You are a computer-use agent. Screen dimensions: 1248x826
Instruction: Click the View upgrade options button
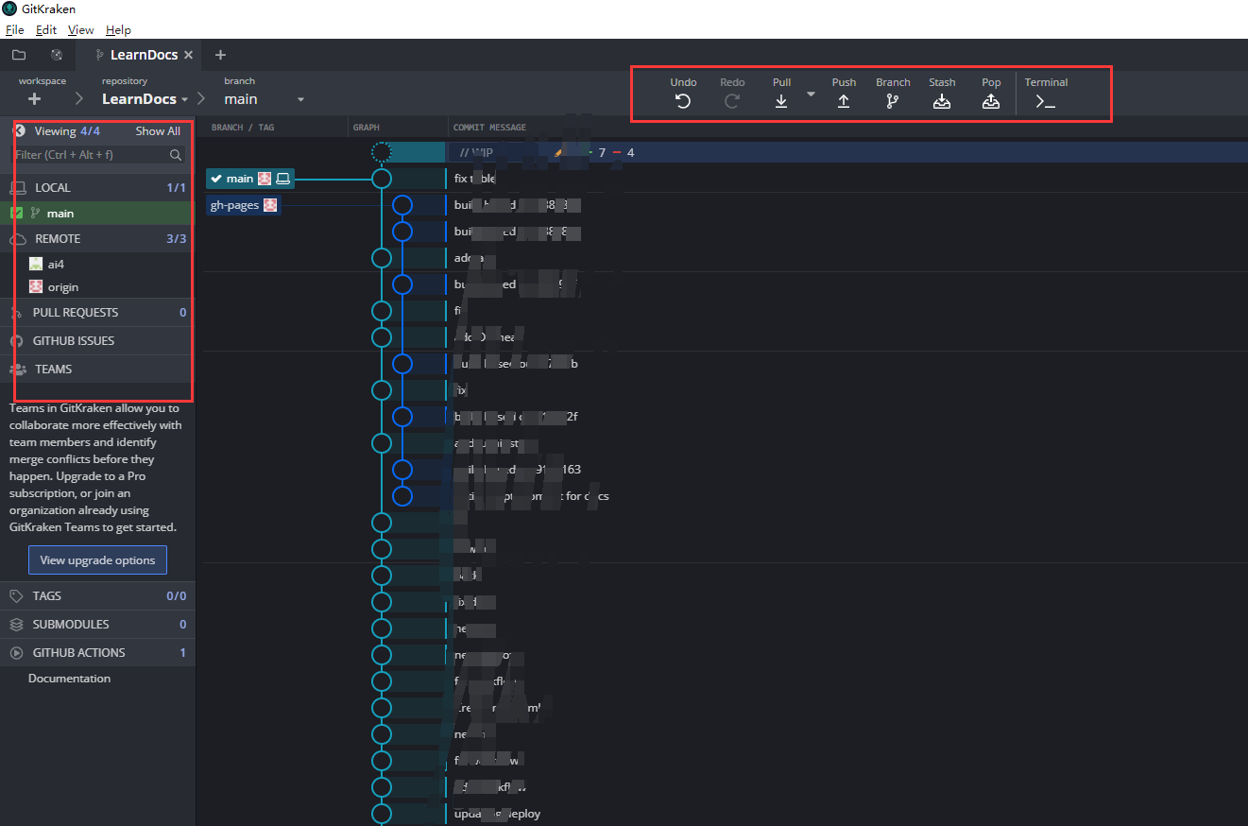97,560
